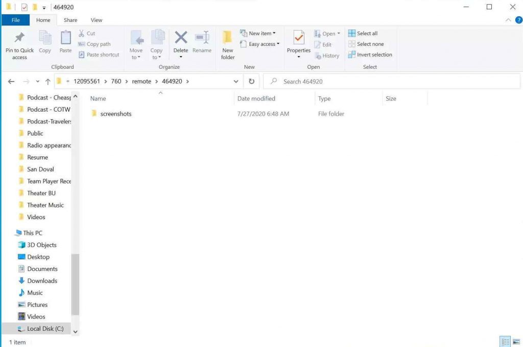523x347 pixels.
Task: Click the Rename icon in Organize group
Action: click(202, 38)
